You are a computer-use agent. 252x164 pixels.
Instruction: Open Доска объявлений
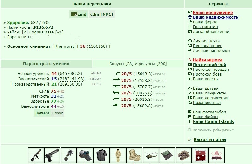point(211,32)
